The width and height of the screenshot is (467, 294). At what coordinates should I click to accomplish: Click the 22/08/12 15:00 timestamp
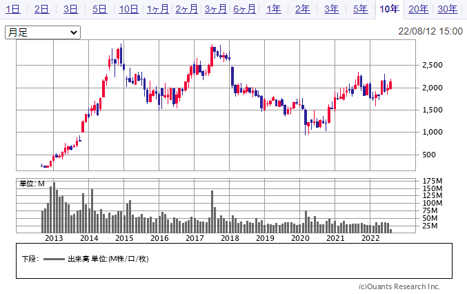click(430, 31)
